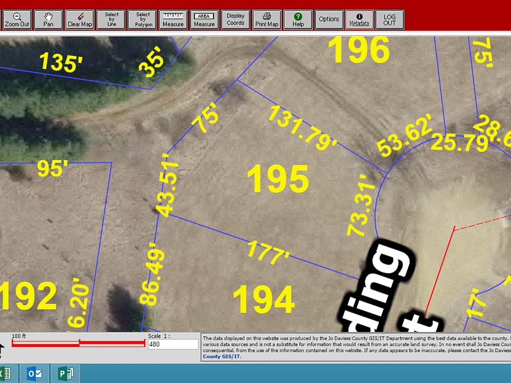The image size is (511, 383).
Task: Click the 100 ft scale bar
Action: pos(78,343)
